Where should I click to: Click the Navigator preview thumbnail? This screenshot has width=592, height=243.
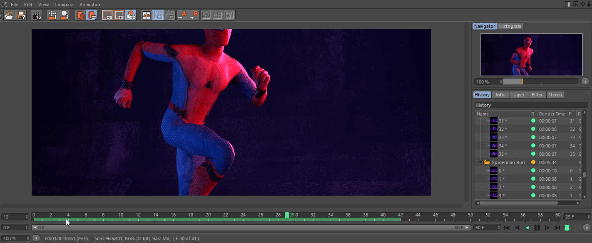click(532, 54)
